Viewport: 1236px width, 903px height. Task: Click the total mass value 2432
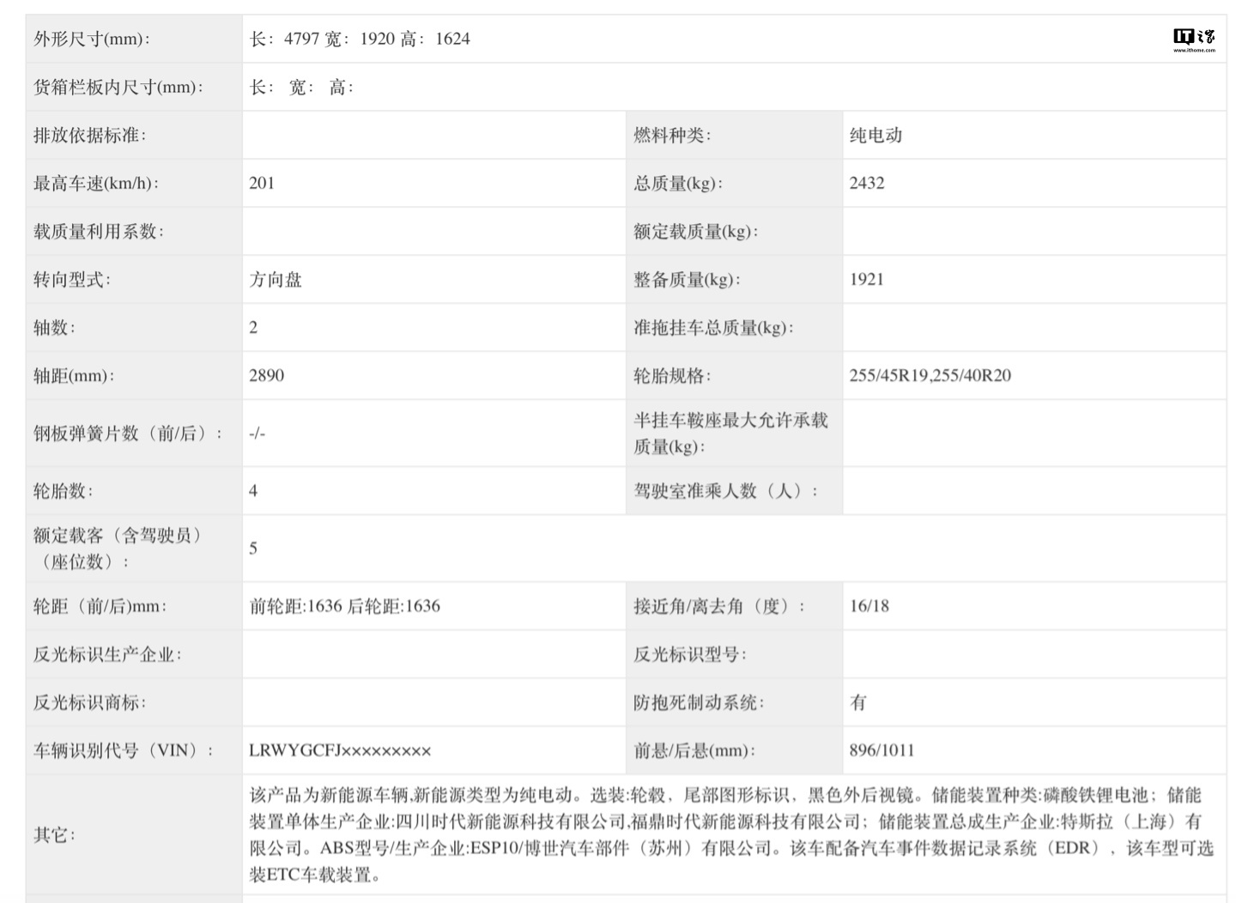point(867,183)
